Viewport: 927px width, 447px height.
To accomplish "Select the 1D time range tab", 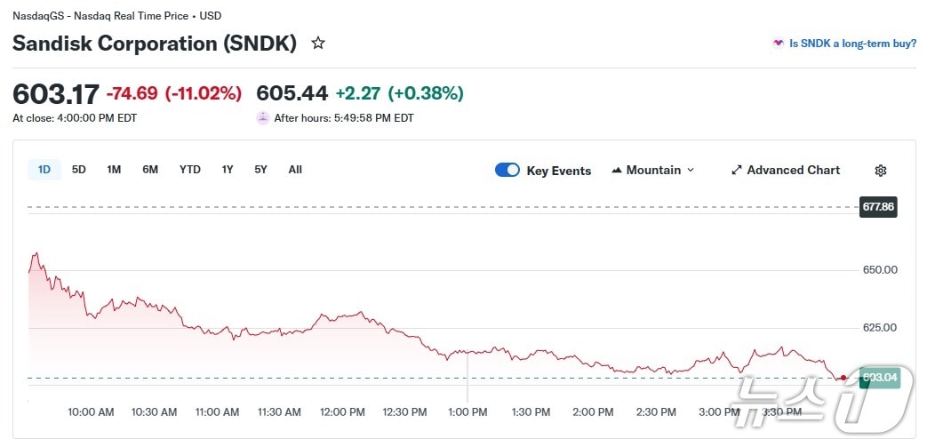I will click(x=44, y=170).
